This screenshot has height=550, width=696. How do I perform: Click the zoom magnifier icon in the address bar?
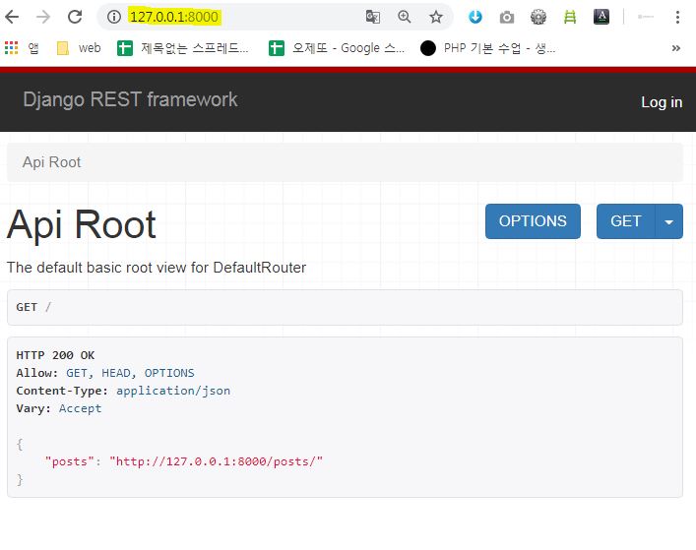405,17
